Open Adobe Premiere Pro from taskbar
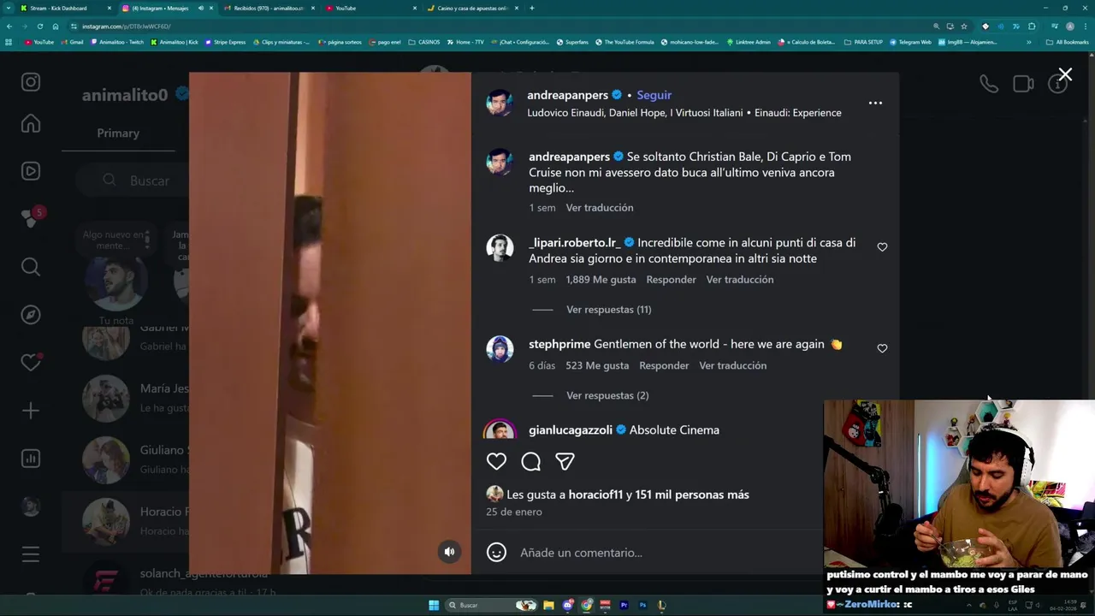The width and height of the screenshot is (1095, 616). tap(624, 605)
